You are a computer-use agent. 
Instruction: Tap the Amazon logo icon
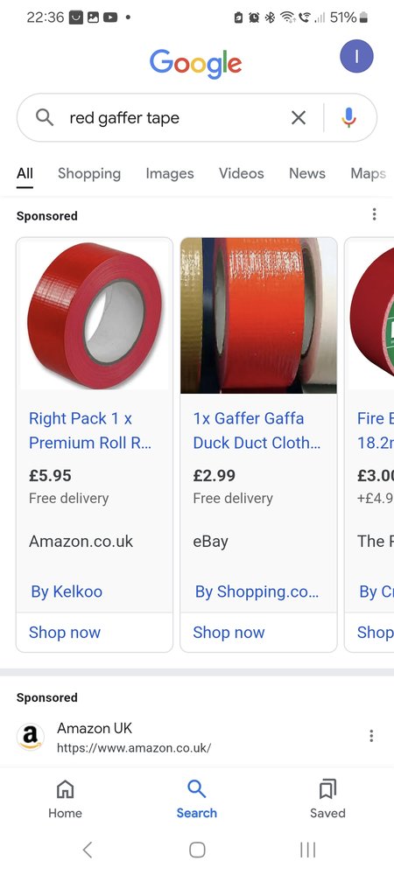tap(30, 737)
